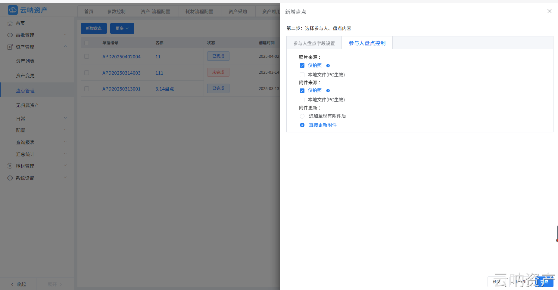Viewport: 558px width, 290px height.
Task: Check the select-all checkbox in table header
Action: click(86, 43)
